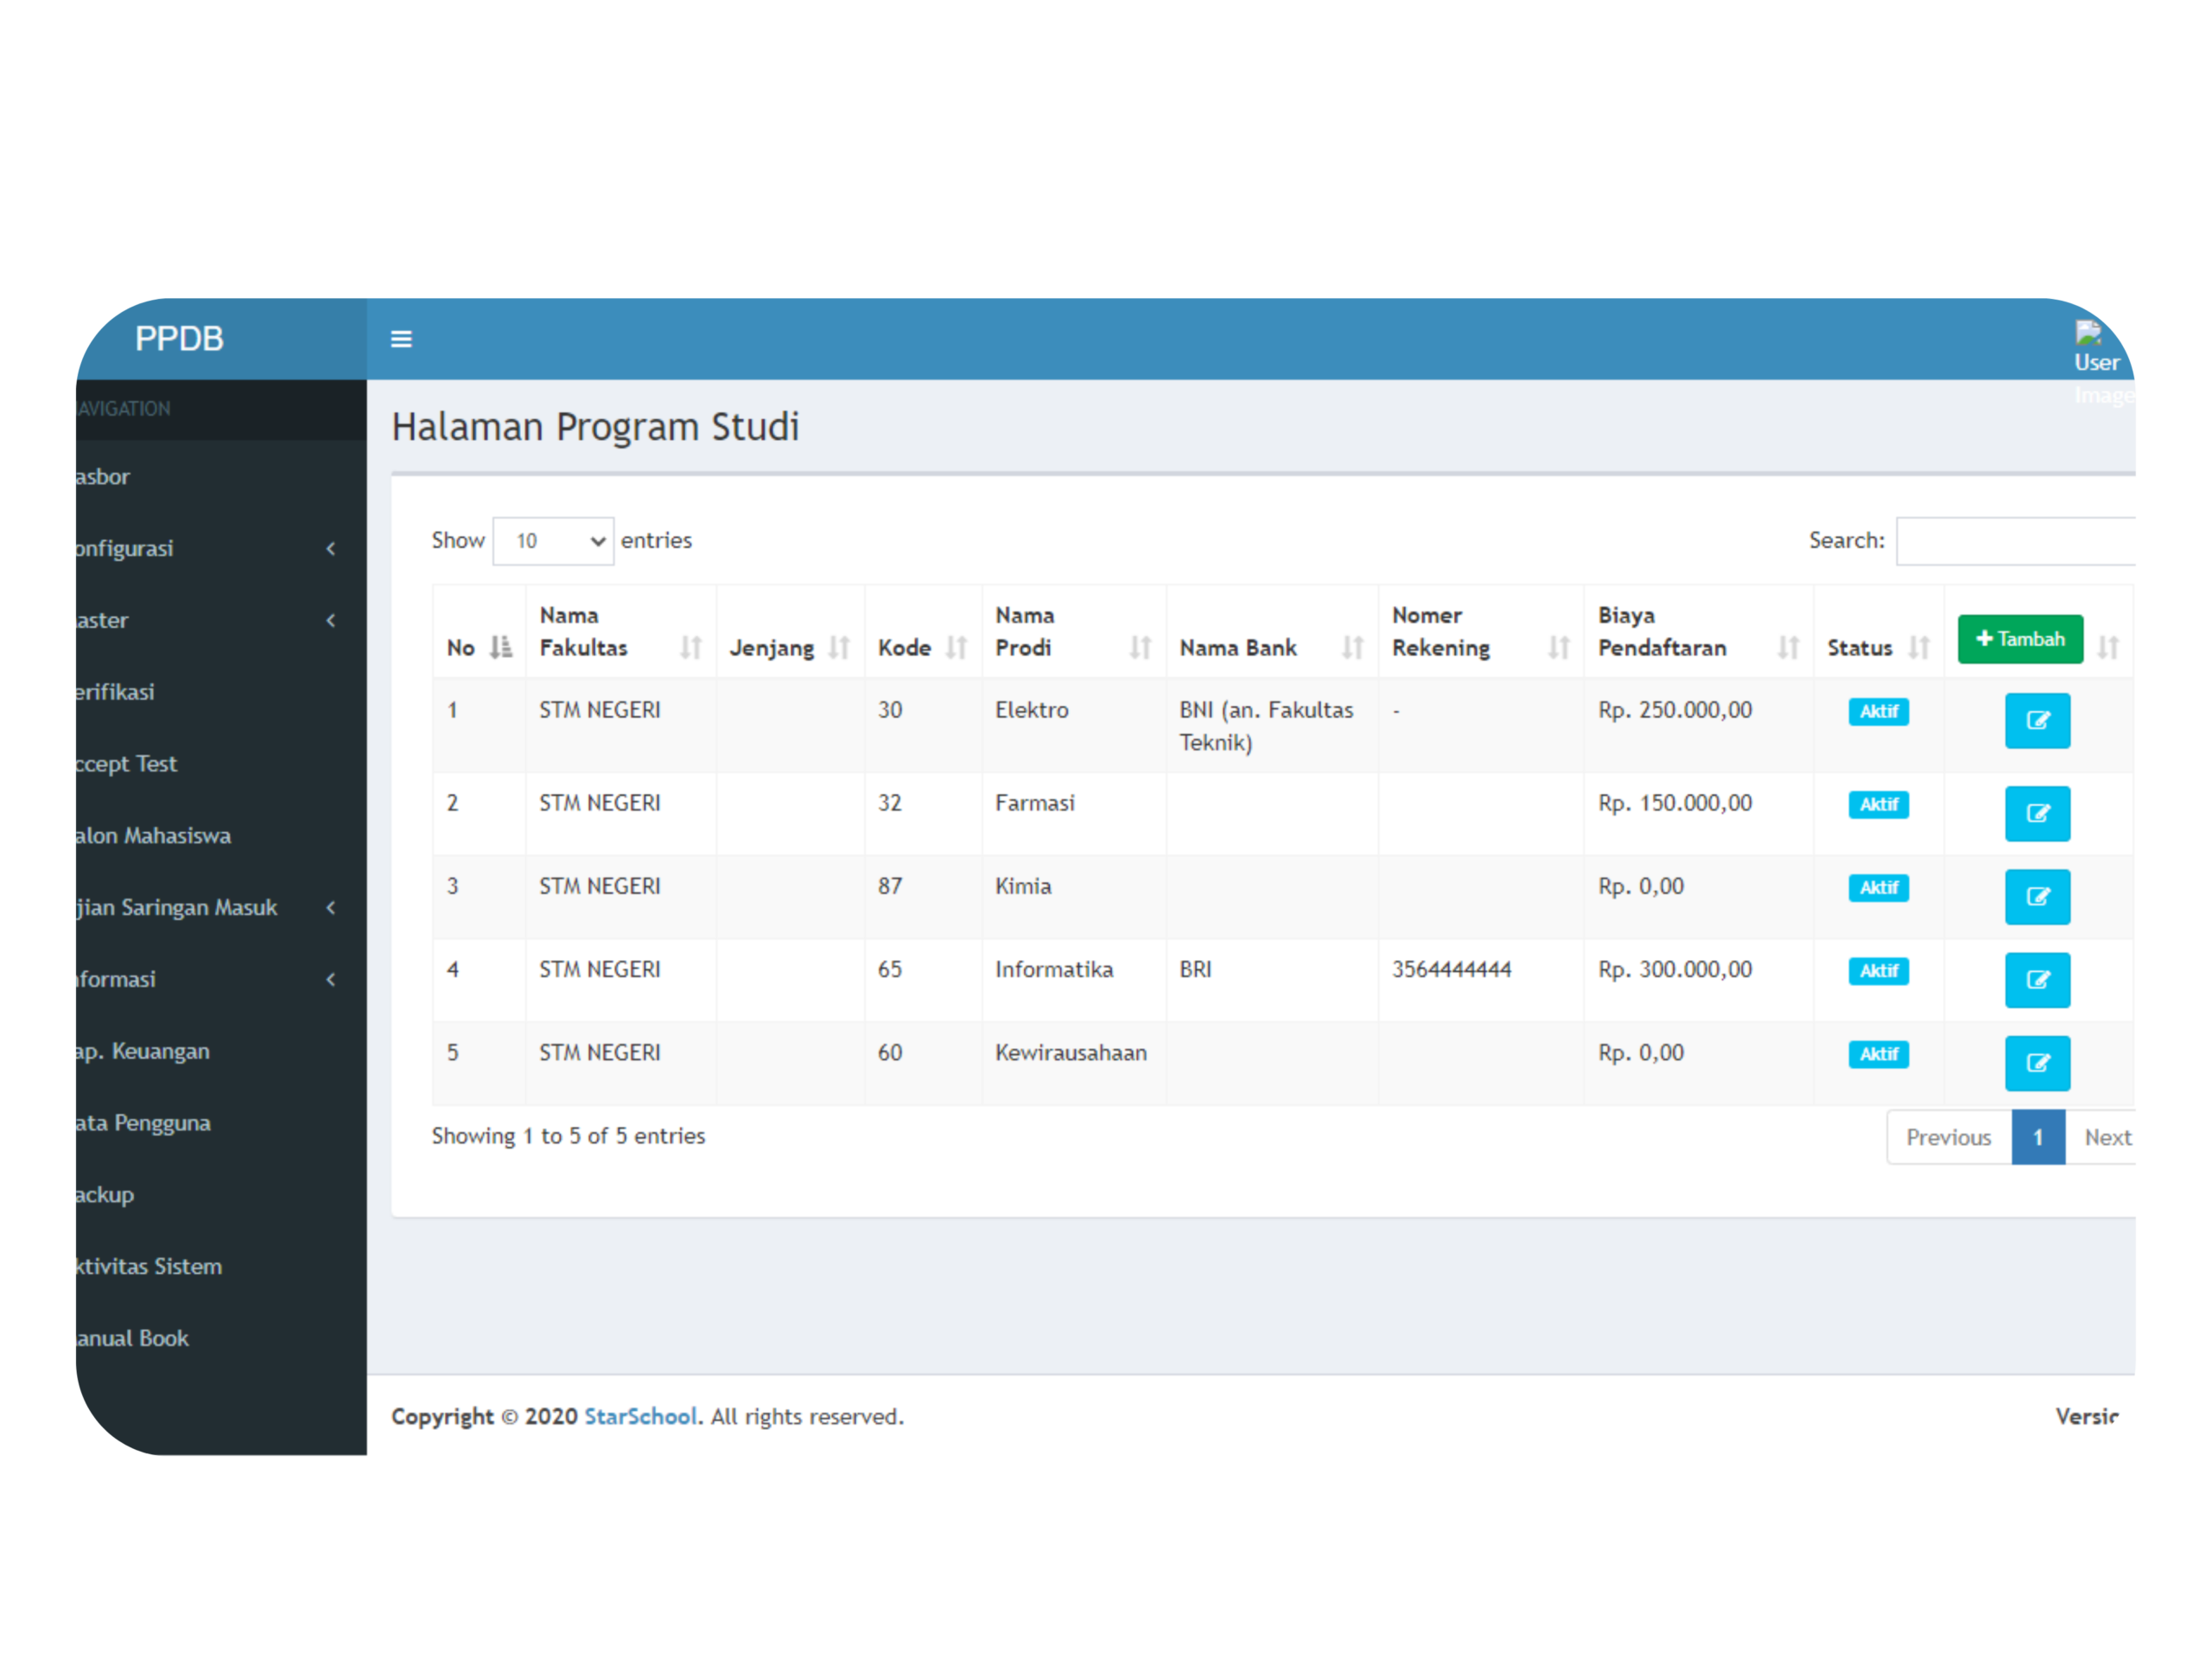Viewport: 2212px width, 1659px height.
Task: Open Calon Mahasiswa menu item
Action: [x=153, y=835]
